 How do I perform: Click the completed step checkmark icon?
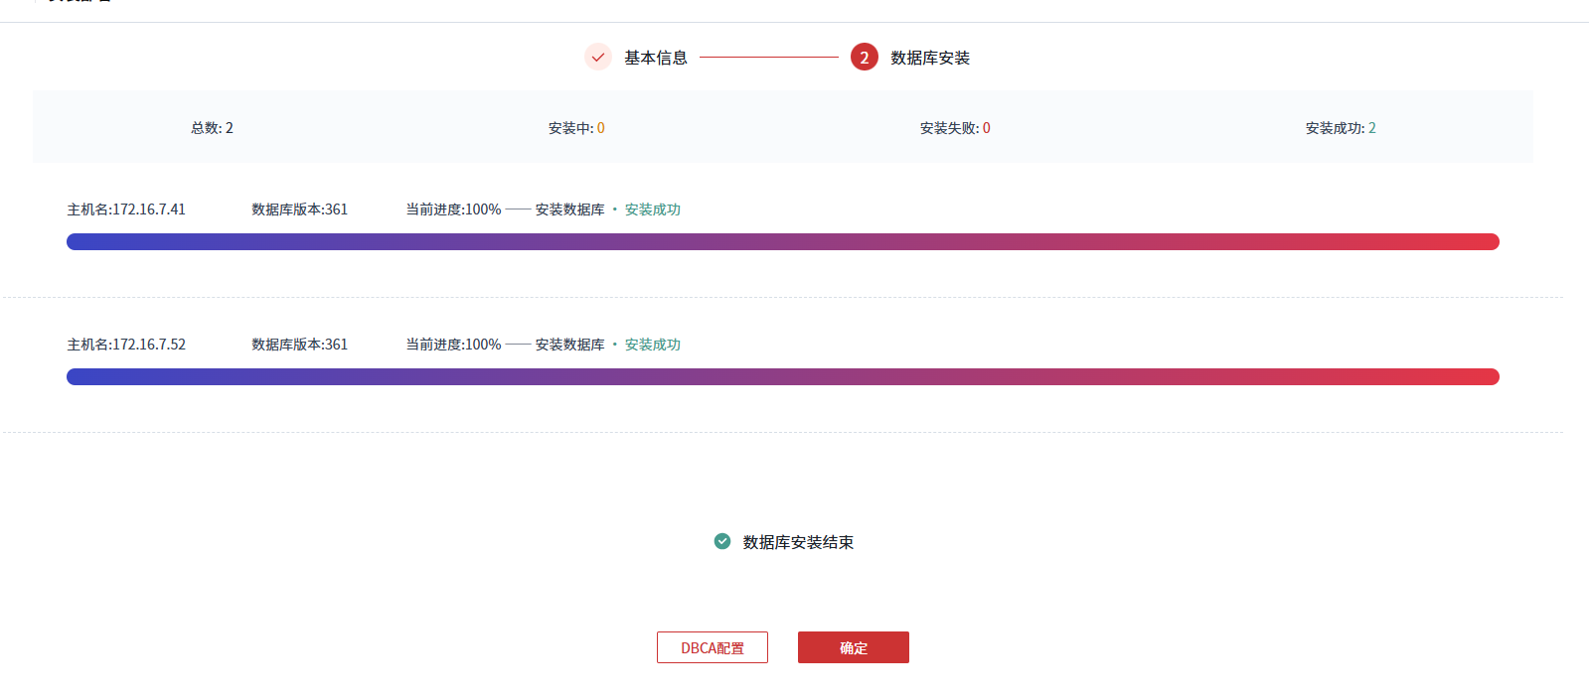pos(597,58)
